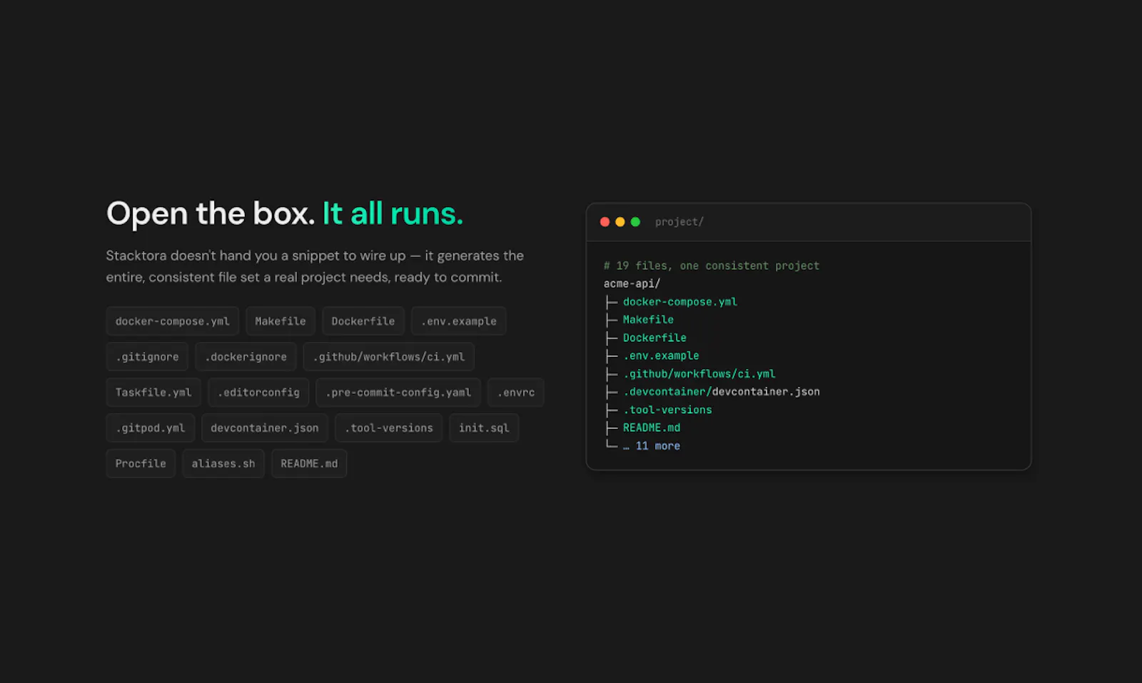Choose the .pre-commit-config.yaml chip
The height and width of the screenshot is (683, 1142).
(398, 393)
